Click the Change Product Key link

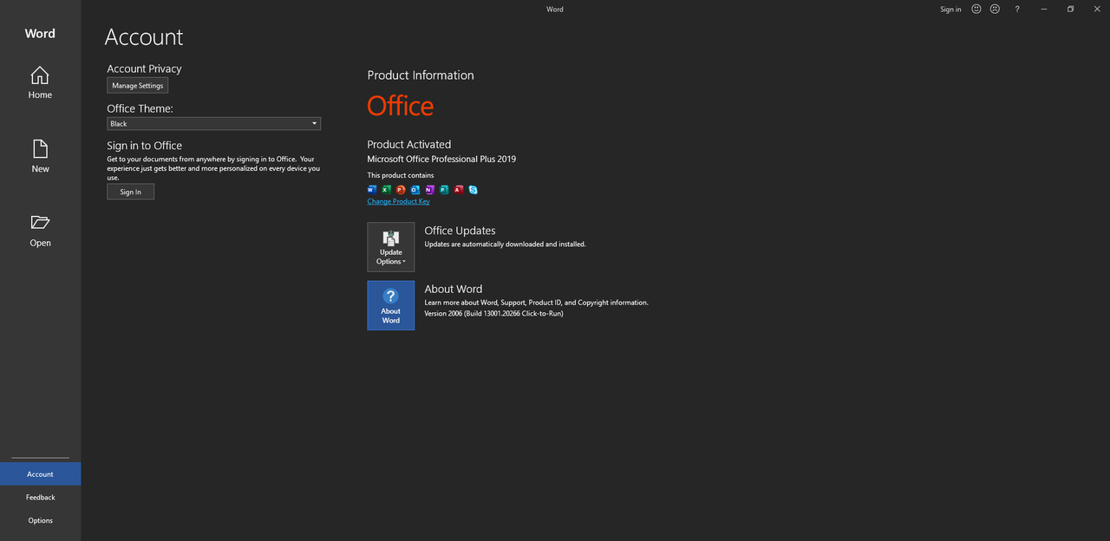[398, 201]
